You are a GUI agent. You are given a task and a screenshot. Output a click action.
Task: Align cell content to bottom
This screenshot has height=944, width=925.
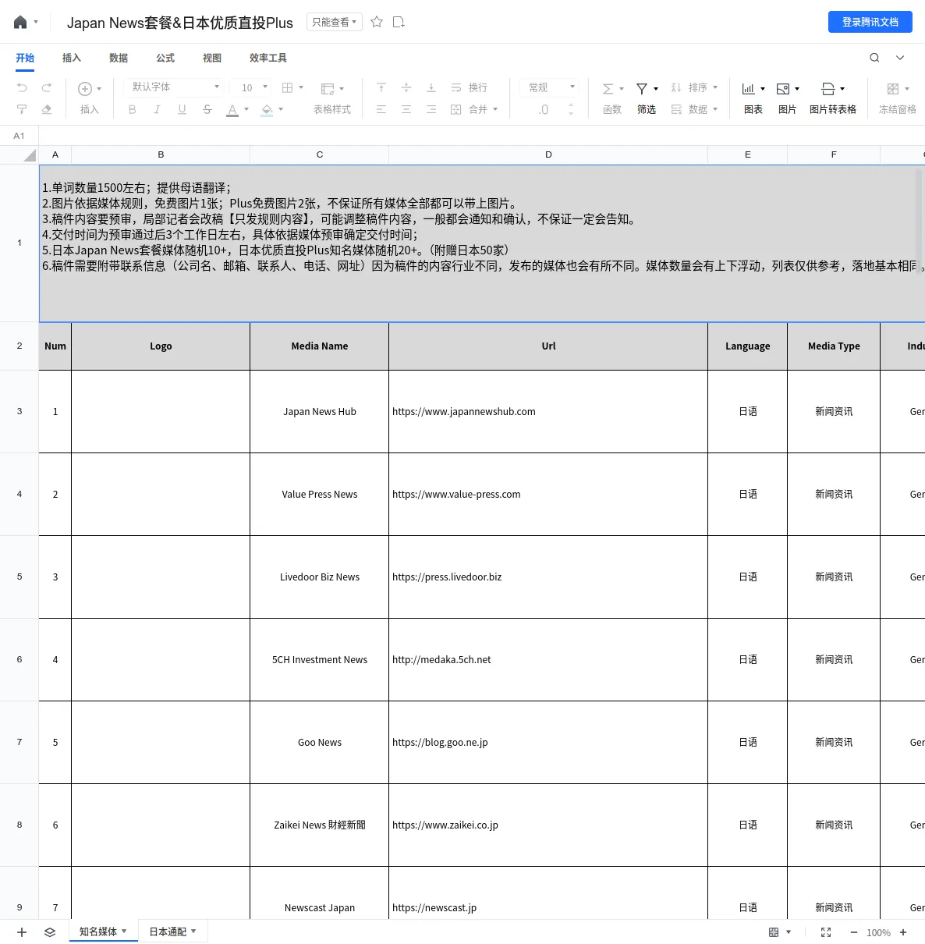click(x=431, y=87)
